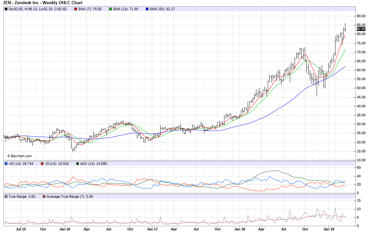Image resolution: width=369 pixels, height=239 pixels.
Task: Select the 75.00 price axis label
Action: [361, 43]
